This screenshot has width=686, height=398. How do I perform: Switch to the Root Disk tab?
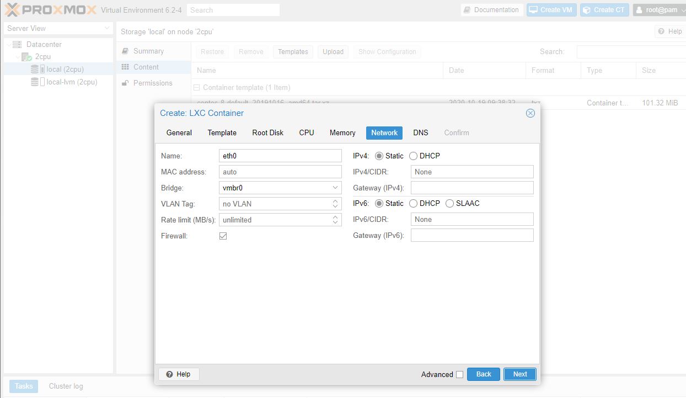(268, 132)
